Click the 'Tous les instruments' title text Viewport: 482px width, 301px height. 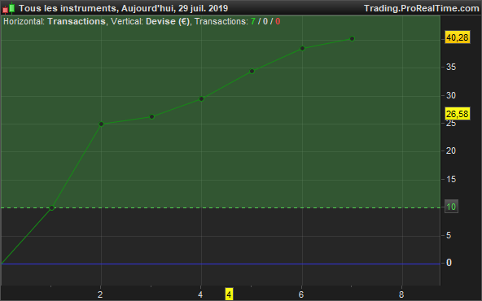point(68,8)
